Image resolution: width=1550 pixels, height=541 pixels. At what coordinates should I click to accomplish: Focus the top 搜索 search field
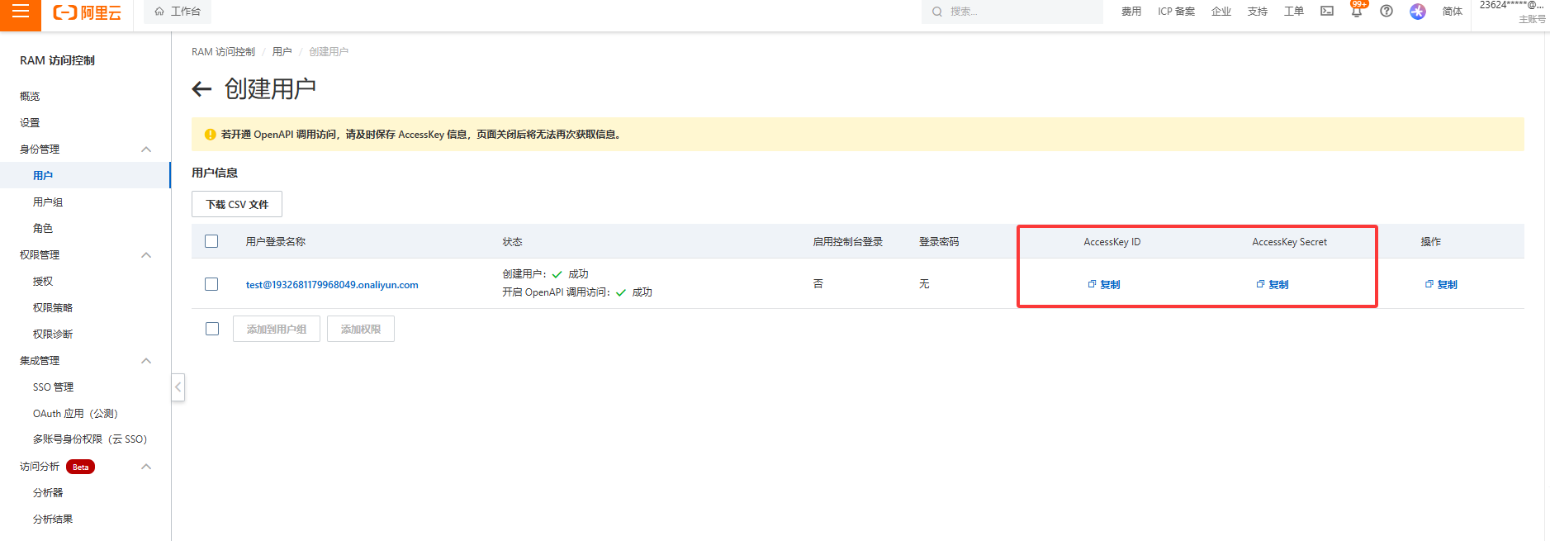pos(1012,12)
